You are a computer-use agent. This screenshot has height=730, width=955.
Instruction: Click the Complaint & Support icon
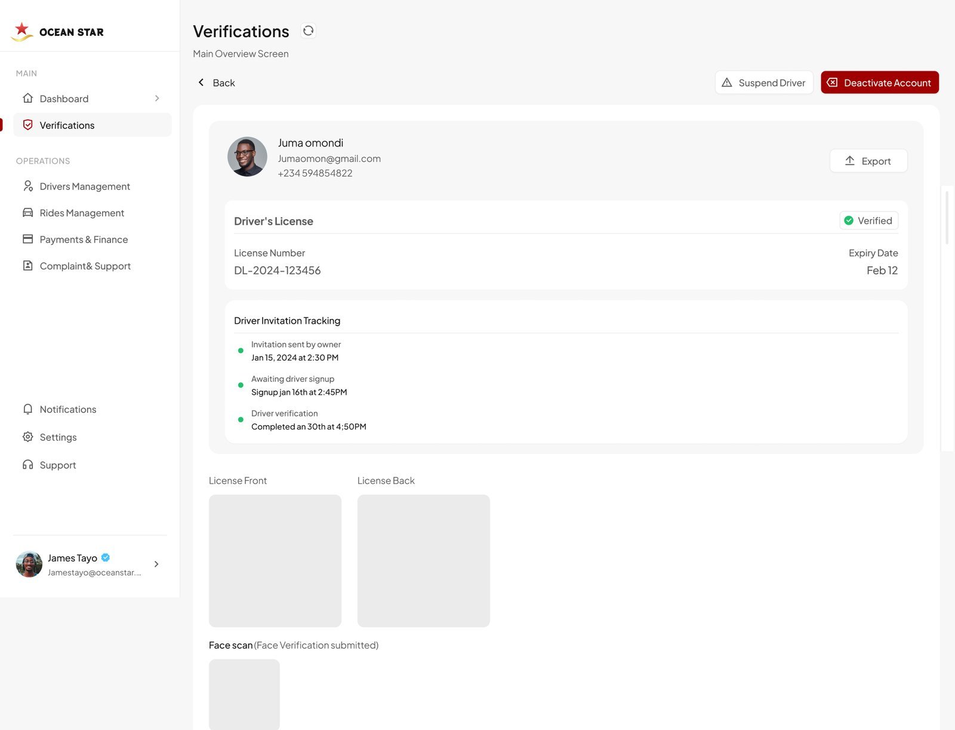tap(27, 265)
